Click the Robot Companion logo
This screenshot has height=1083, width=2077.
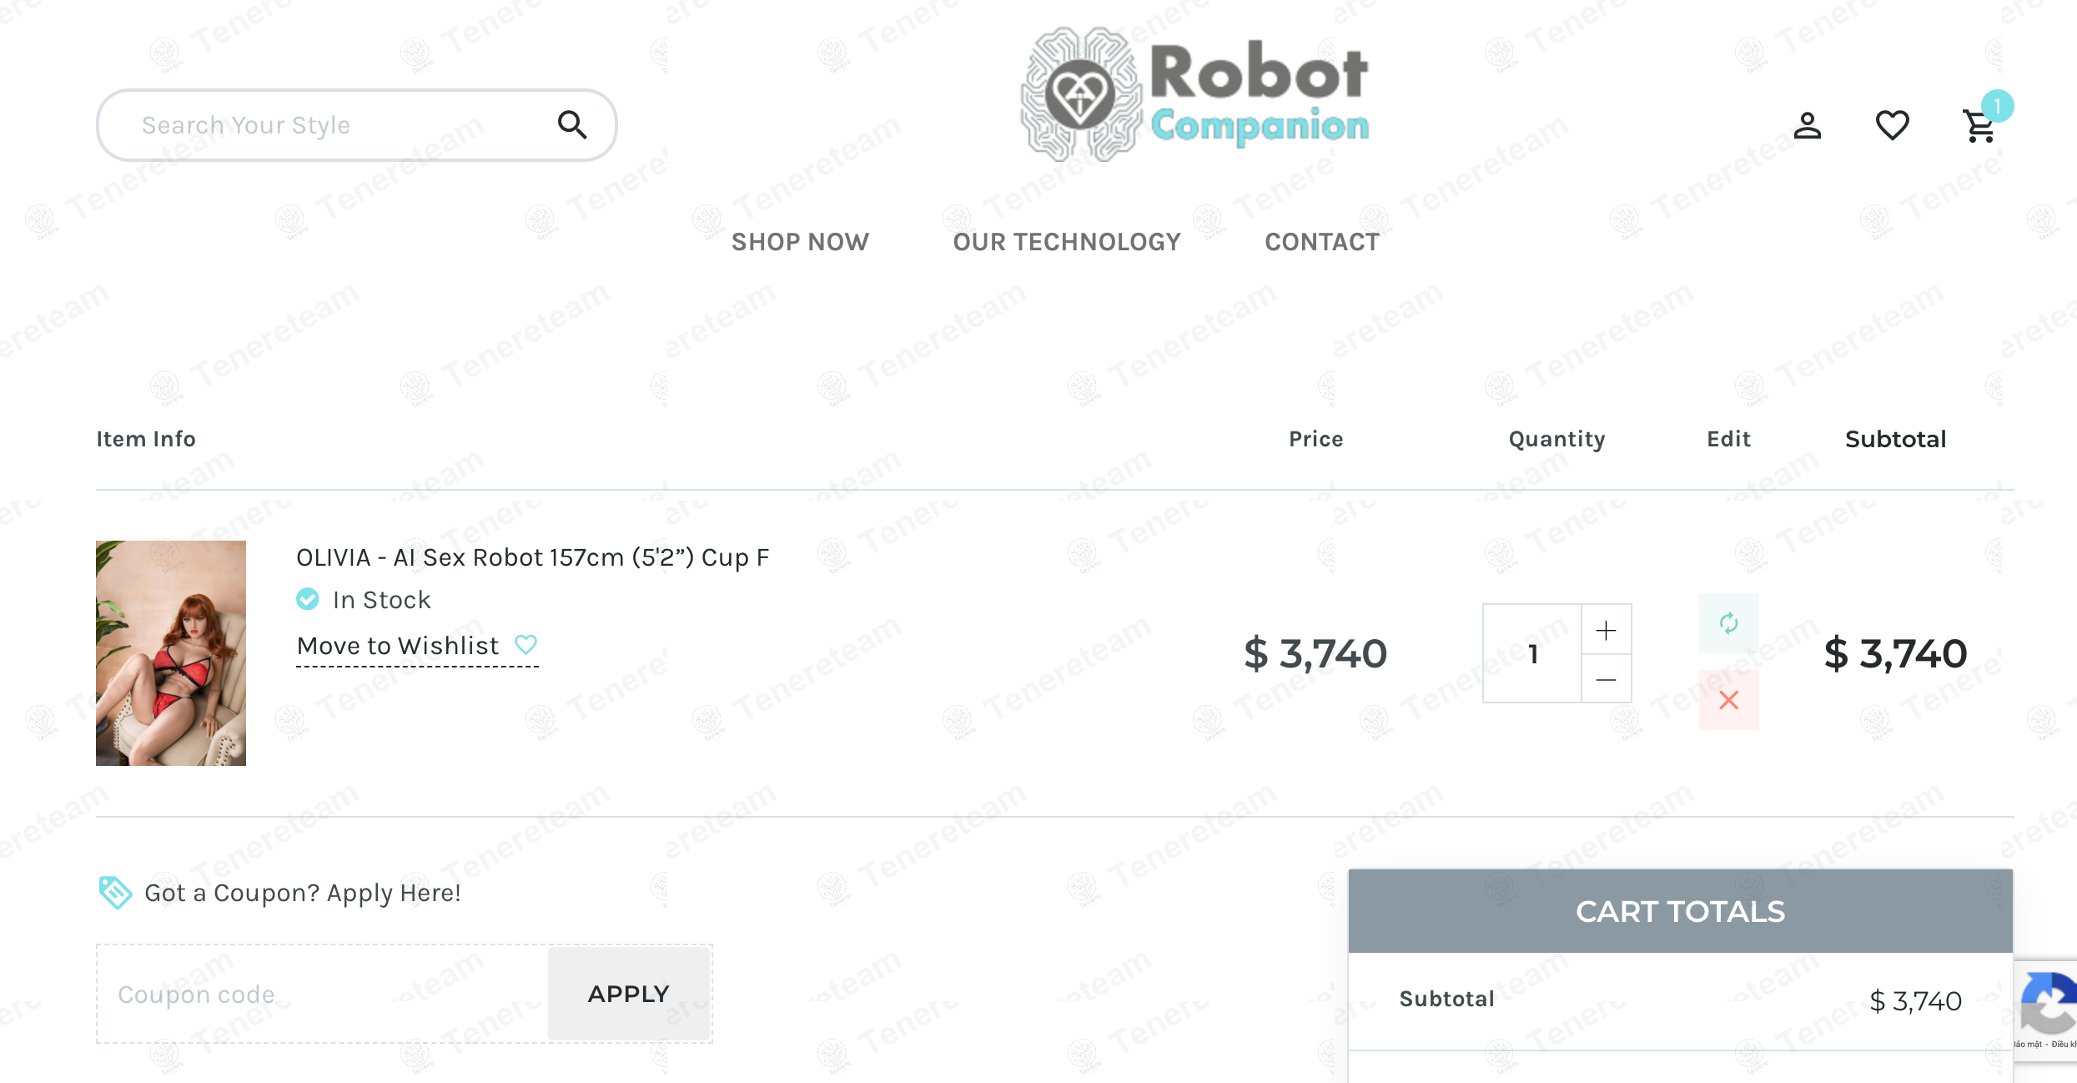point(1194,94)
